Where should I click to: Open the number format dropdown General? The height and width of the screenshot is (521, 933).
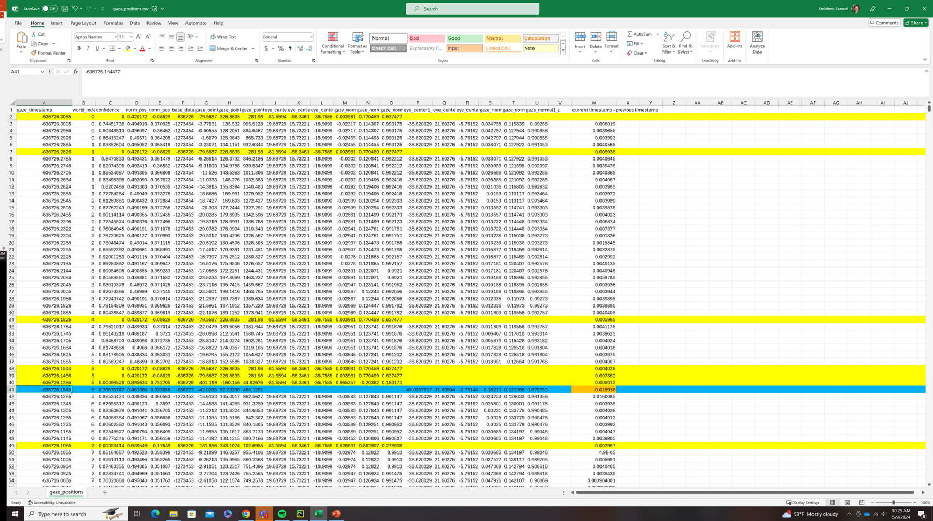point(311,37)
